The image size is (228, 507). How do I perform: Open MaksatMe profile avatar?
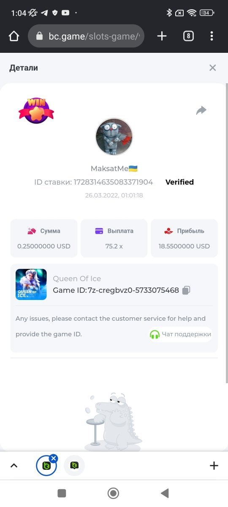pos(114,137)
